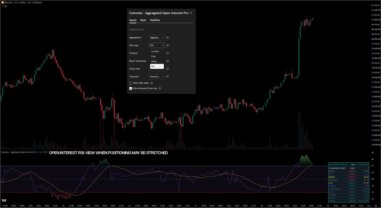Open info icon beside Show USD value
The width and height of the screenshot is (381, 208).
pos(152,83)
